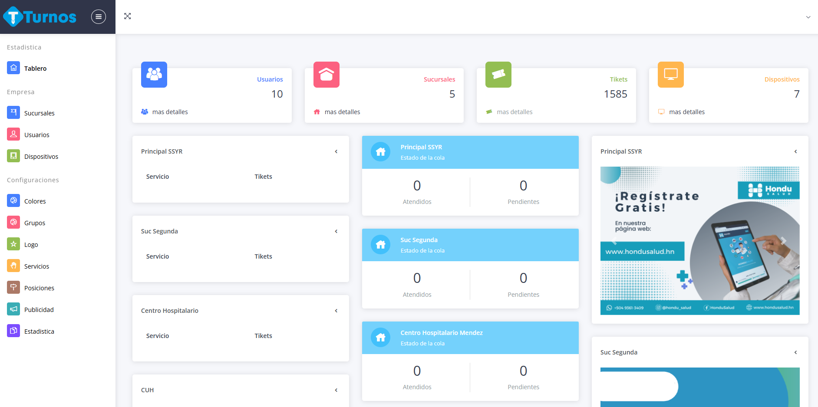818x407 pixels.
Task: Click the Turnos logo
Action: point(40,17)
